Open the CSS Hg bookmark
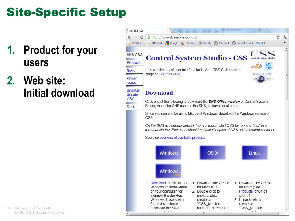 pyautogui.click(x=205, y=43)
